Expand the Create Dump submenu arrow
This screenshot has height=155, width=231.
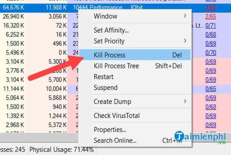click(x=185, y=102)
